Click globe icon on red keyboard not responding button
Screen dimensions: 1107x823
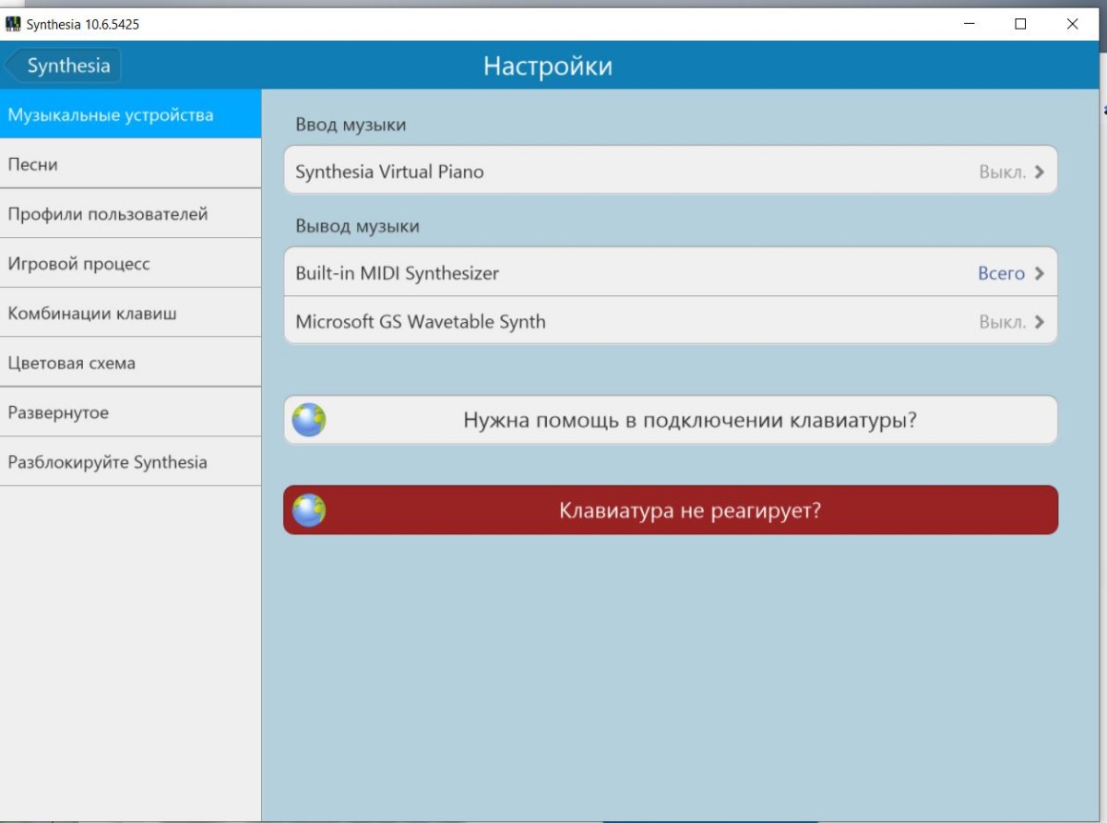coord(309,510)
